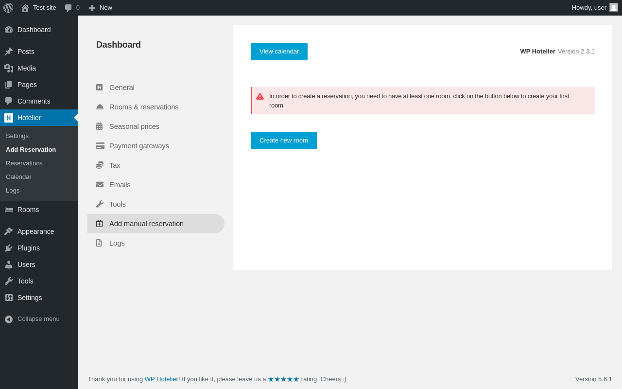Click the Logs document icon
The image size is (622, 389).
(99, 243)
